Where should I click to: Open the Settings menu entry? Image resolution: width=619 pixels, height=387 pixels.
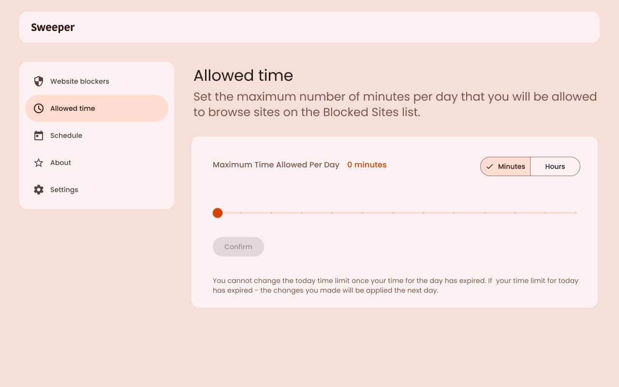pyautogui.click(x=64, y=190)
